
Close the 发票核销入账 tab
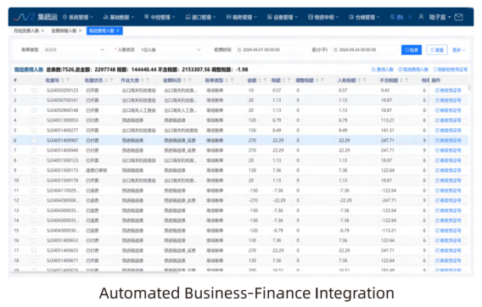tap(81, 31)
